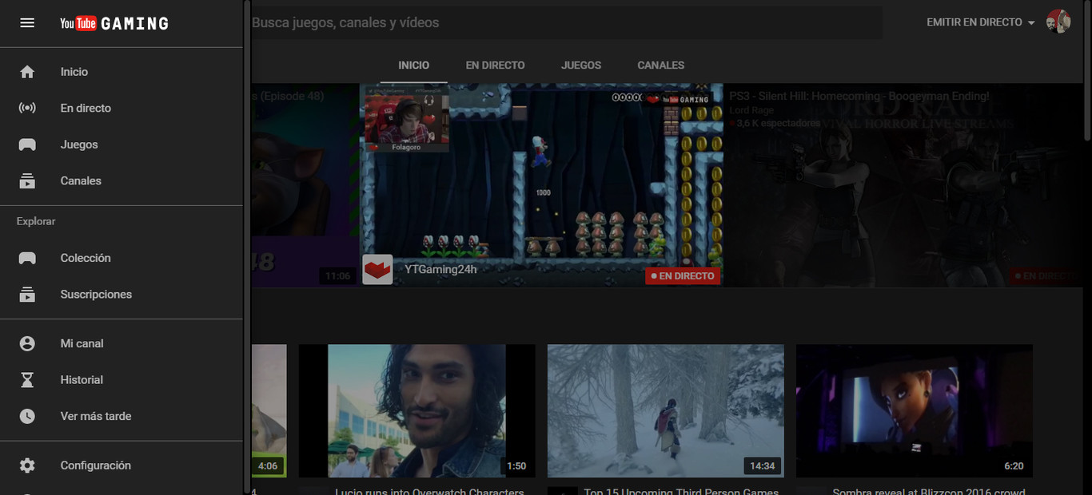Click the Historial hourglass icon
This screenshot has height=495, width=1092.
coord(26,379)
